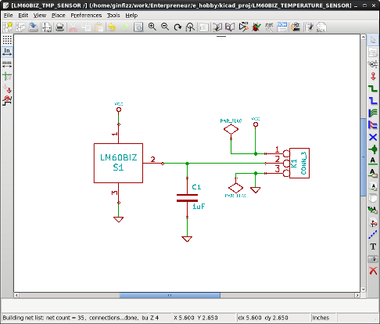This screenshot has width=380, height=324.
Task: Select capacitor C1 on the schematic
Action: coord(187,198)
